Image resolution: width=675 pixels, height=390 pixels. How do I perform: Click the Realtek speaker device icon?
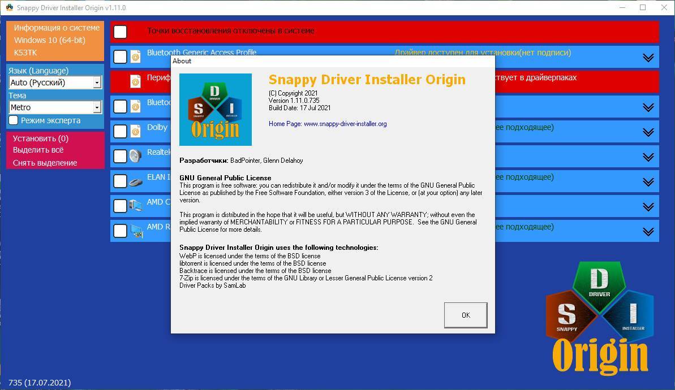coord(135,156)
